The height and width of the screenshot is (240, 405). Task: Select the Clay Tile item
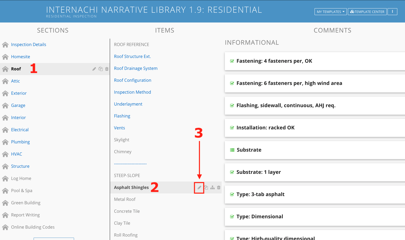pos(122,223)
